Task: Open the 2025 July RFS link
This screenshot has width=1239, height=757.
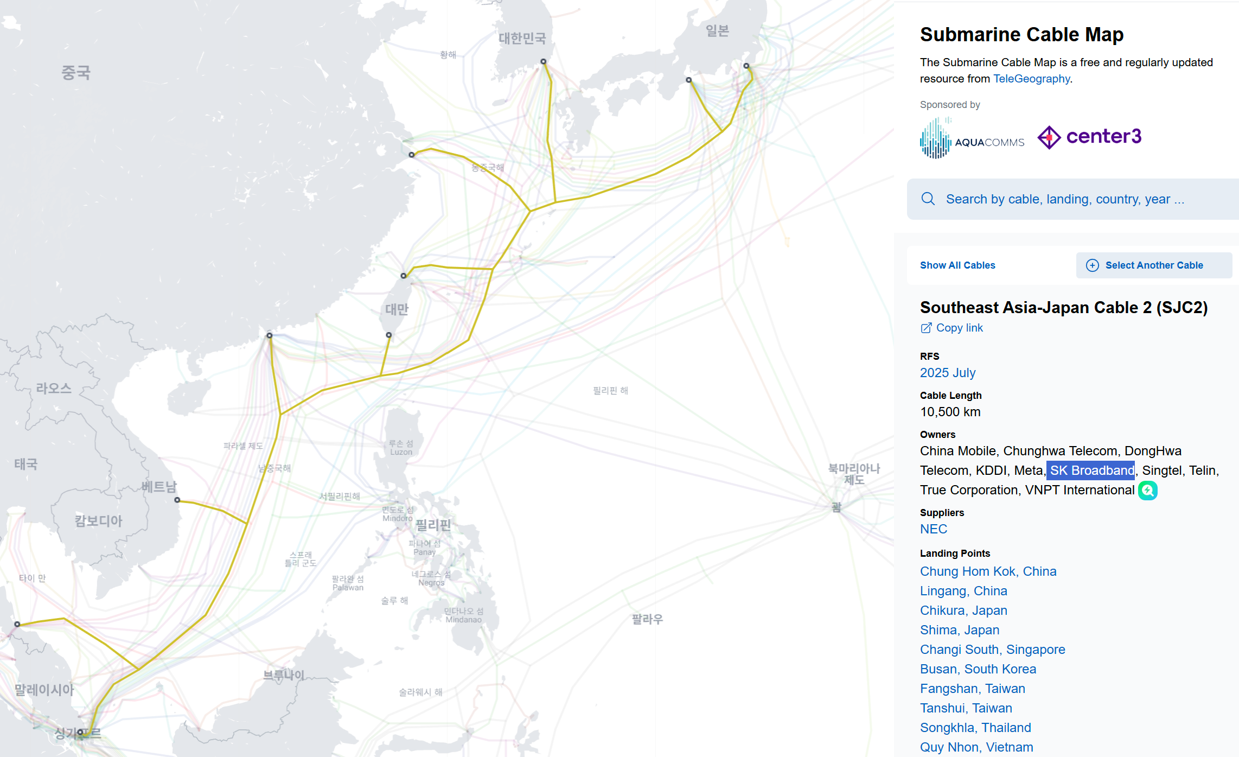Action: [x=948, y=373]
